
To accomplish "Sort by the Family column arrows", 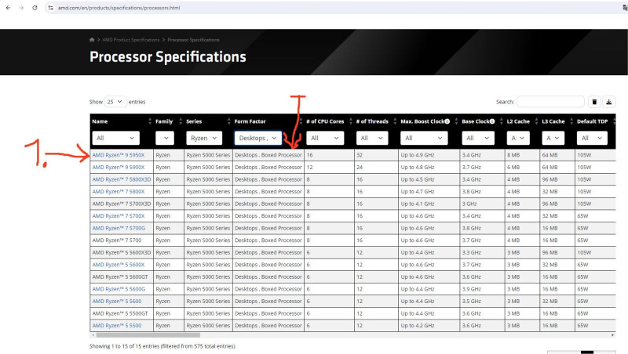I will [181, 121].
